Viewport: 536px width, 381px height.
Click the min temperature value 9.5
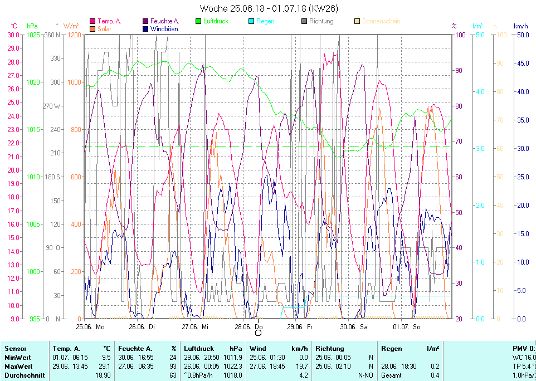106,358
